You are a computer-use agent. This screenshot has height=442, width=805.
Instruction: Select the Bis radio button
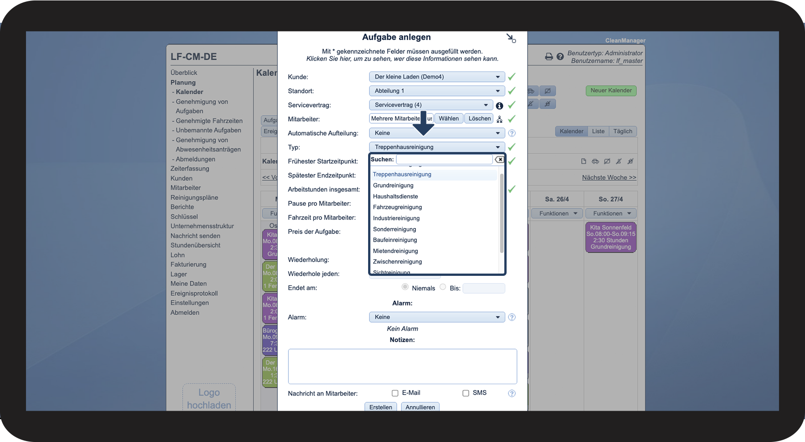pyautogui.click(x=443, y=287)
